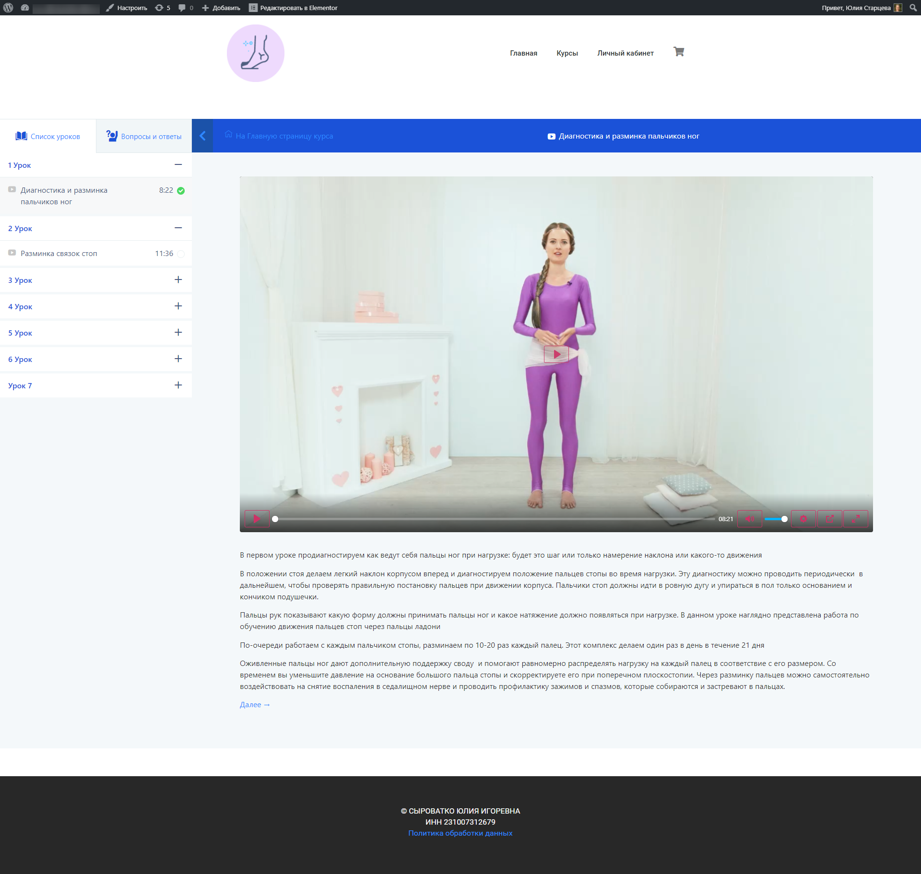Click the Далее link
This screenshot has height=874, width=921.
pos(255,705)
